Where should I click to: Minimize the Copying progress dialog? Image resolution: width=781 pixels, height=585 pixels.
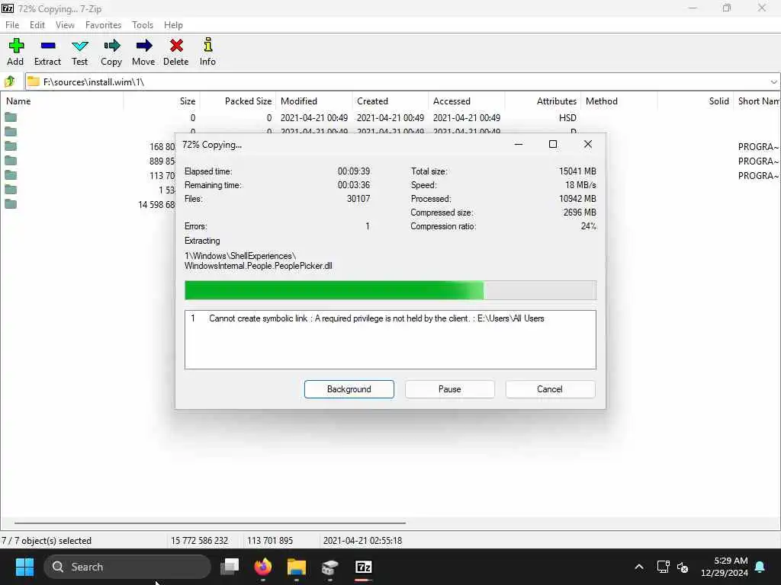pos(519,144)
